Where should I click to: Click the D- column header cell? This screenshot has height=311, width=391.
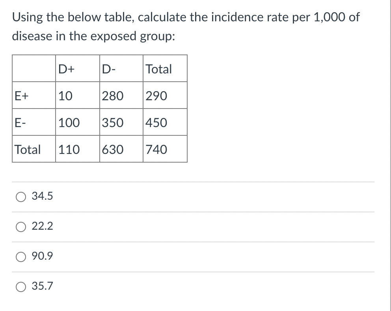[x=121, y=69]
